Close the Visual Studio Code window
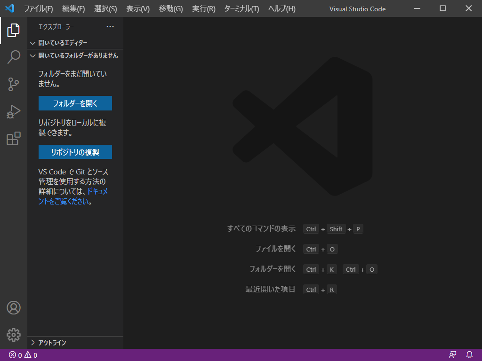This screenshot has height=361, width=482. [x=469, y=8]
